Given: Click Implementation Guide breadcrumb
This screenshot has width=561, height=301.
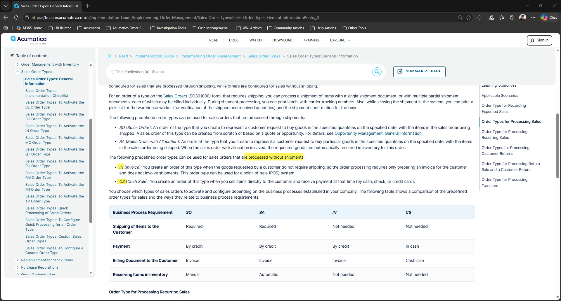Looking at the screenshot, I should click(154, 56).
